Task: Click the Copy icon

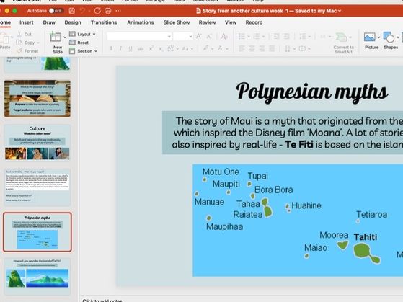Action: tap(19, 43)
